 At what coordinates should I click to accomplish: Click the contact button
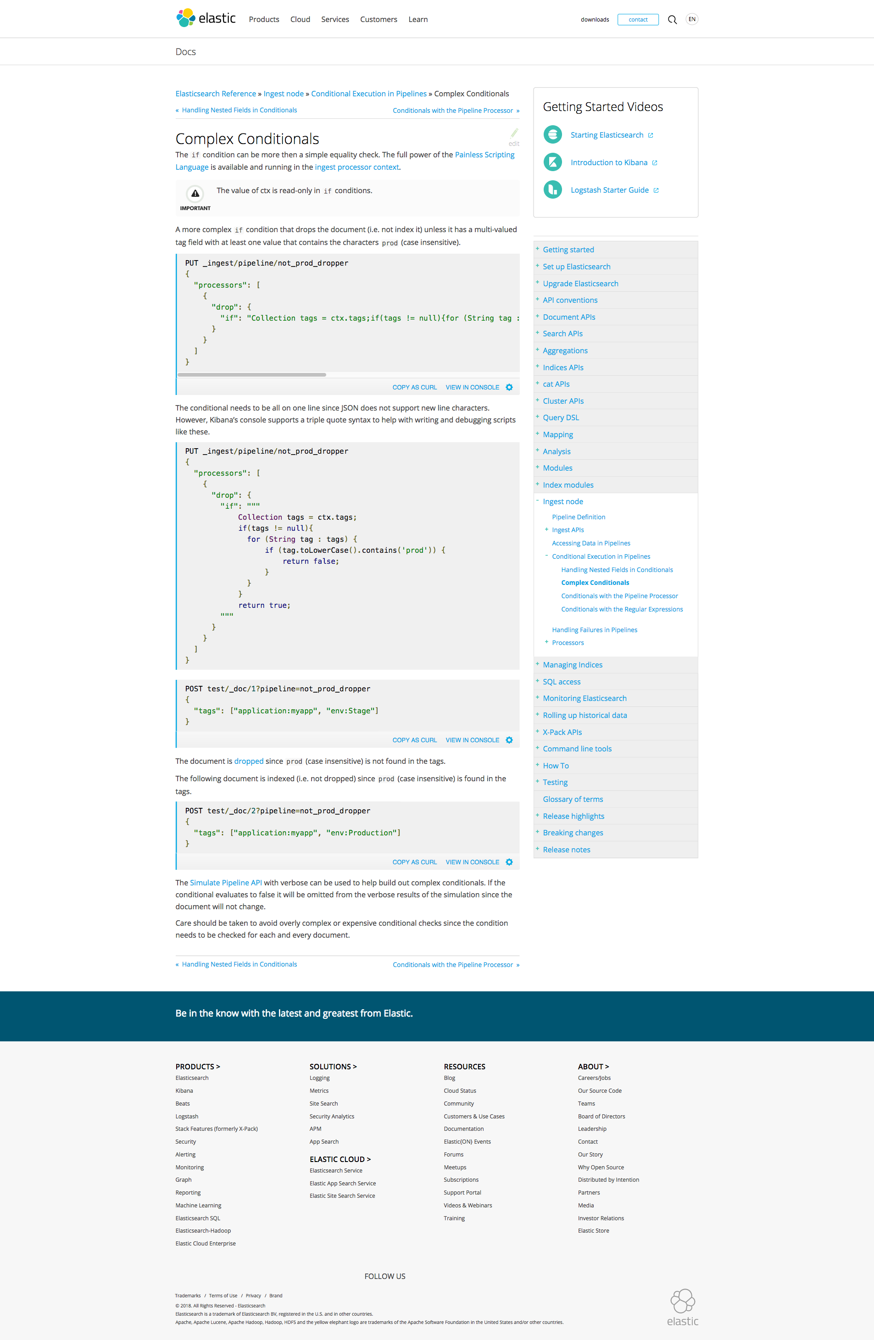638,20
